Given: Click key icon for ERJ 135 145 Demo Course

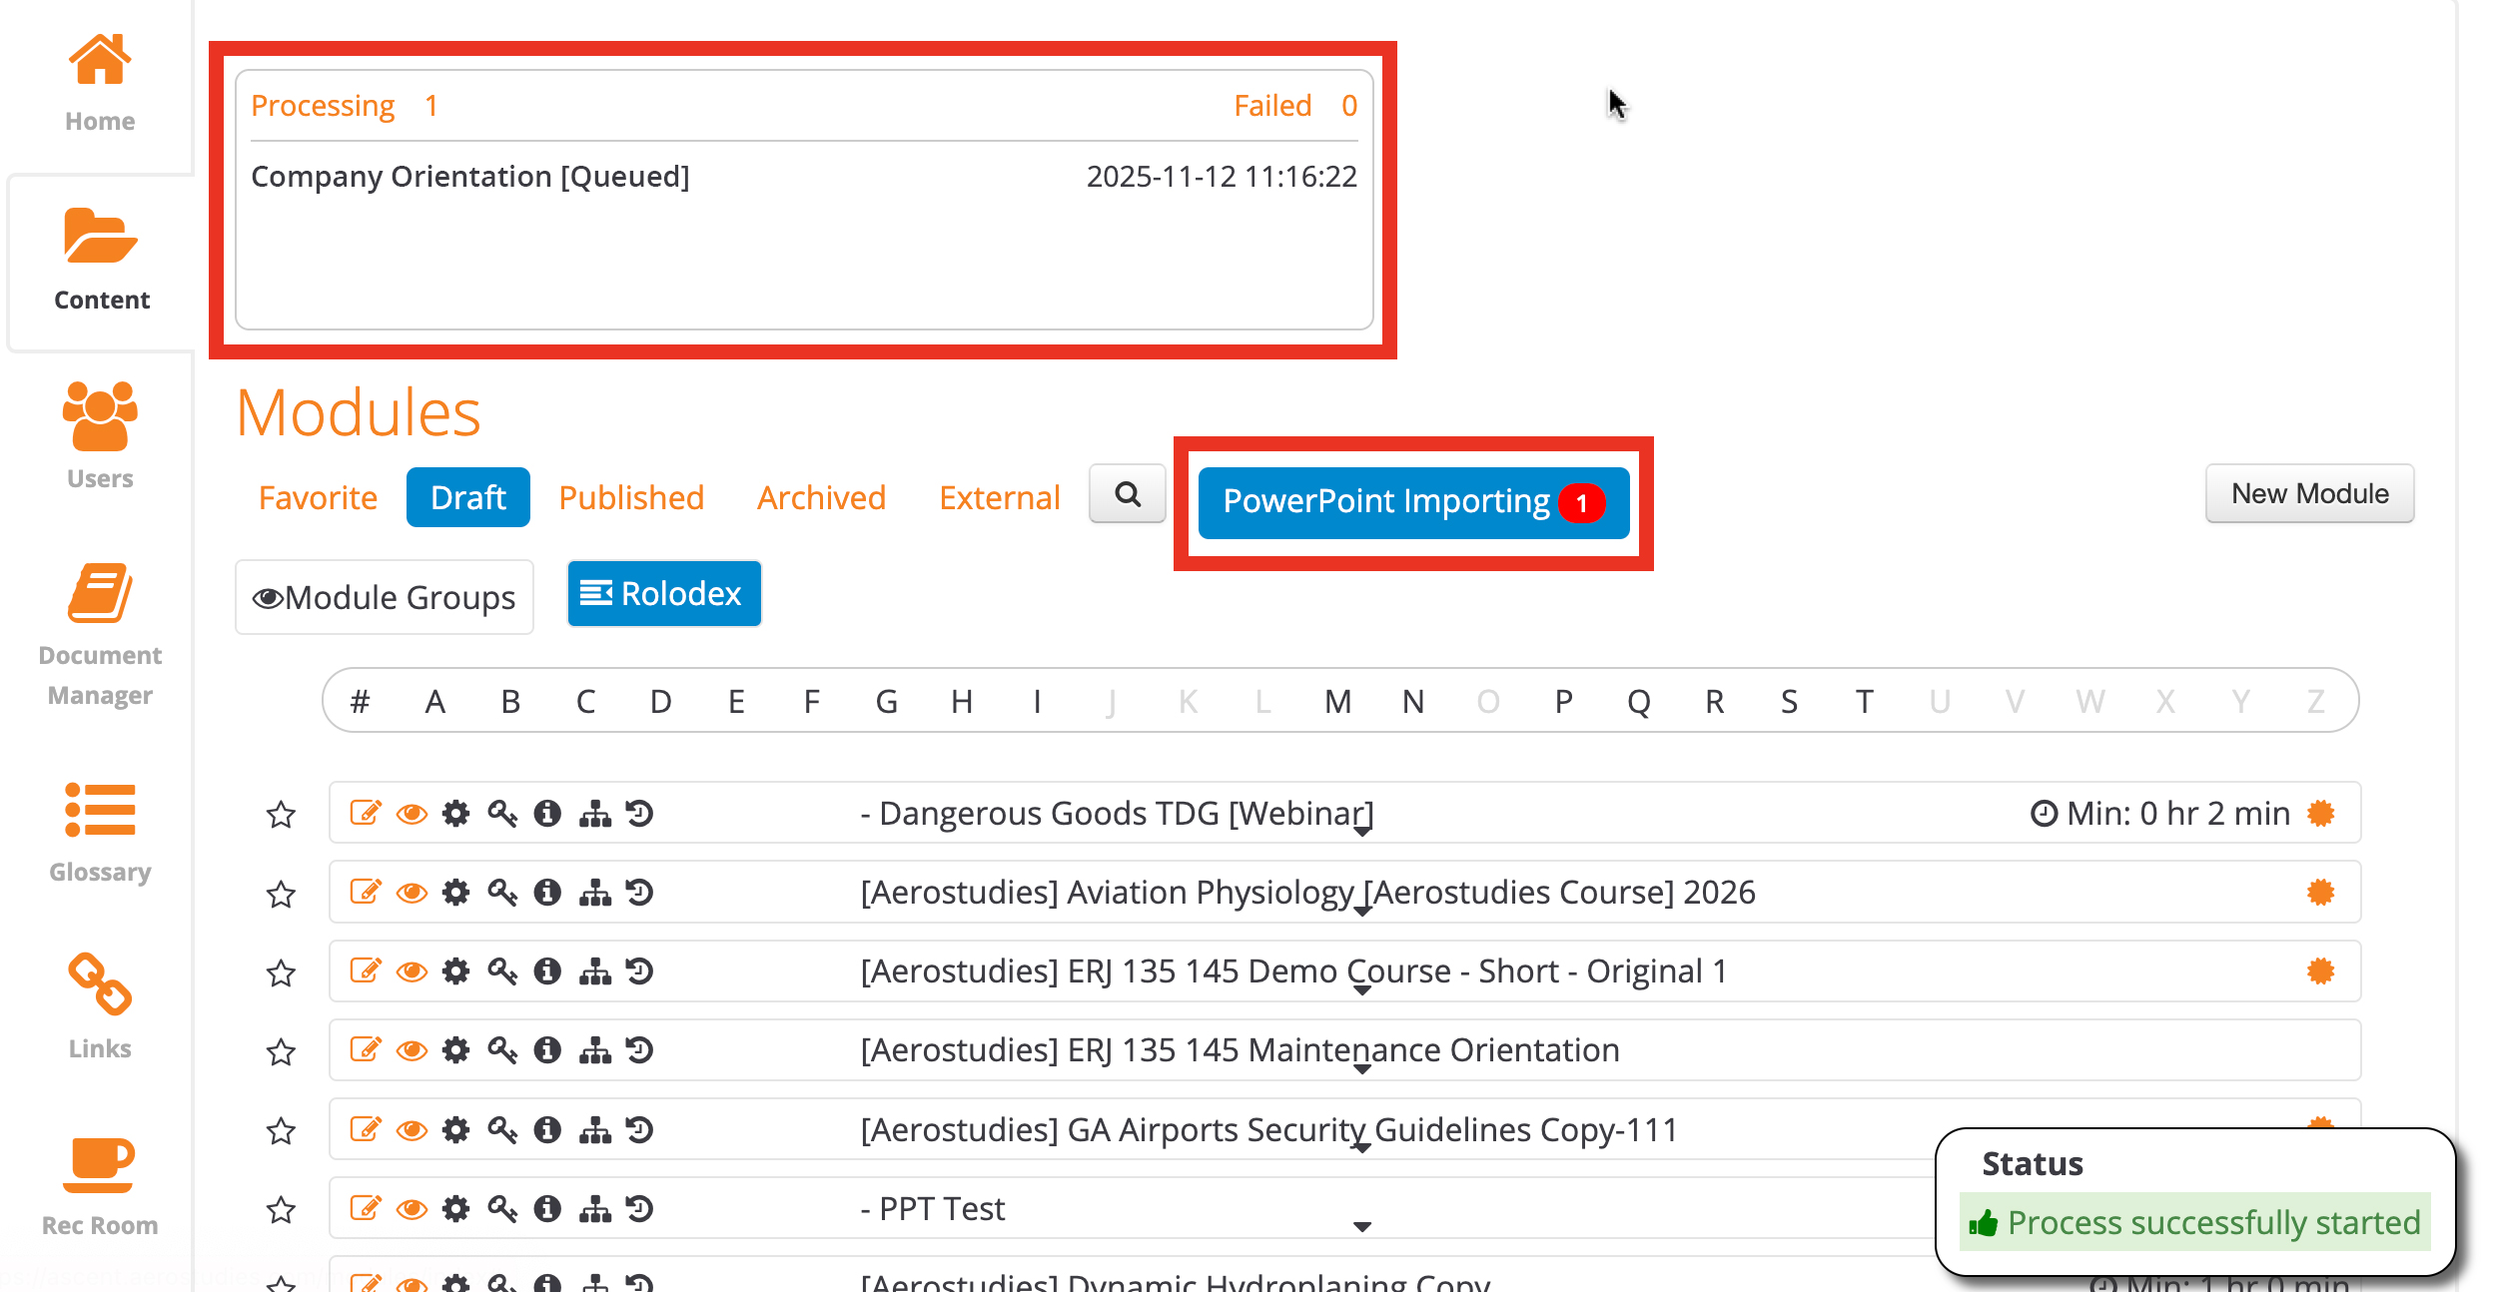Looking at the screenshot, I should point(502,971).
